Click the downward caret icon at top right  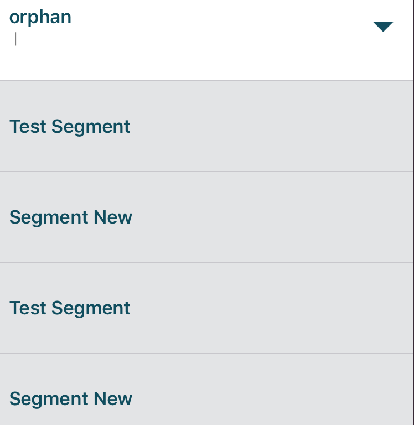pos(383,27)
